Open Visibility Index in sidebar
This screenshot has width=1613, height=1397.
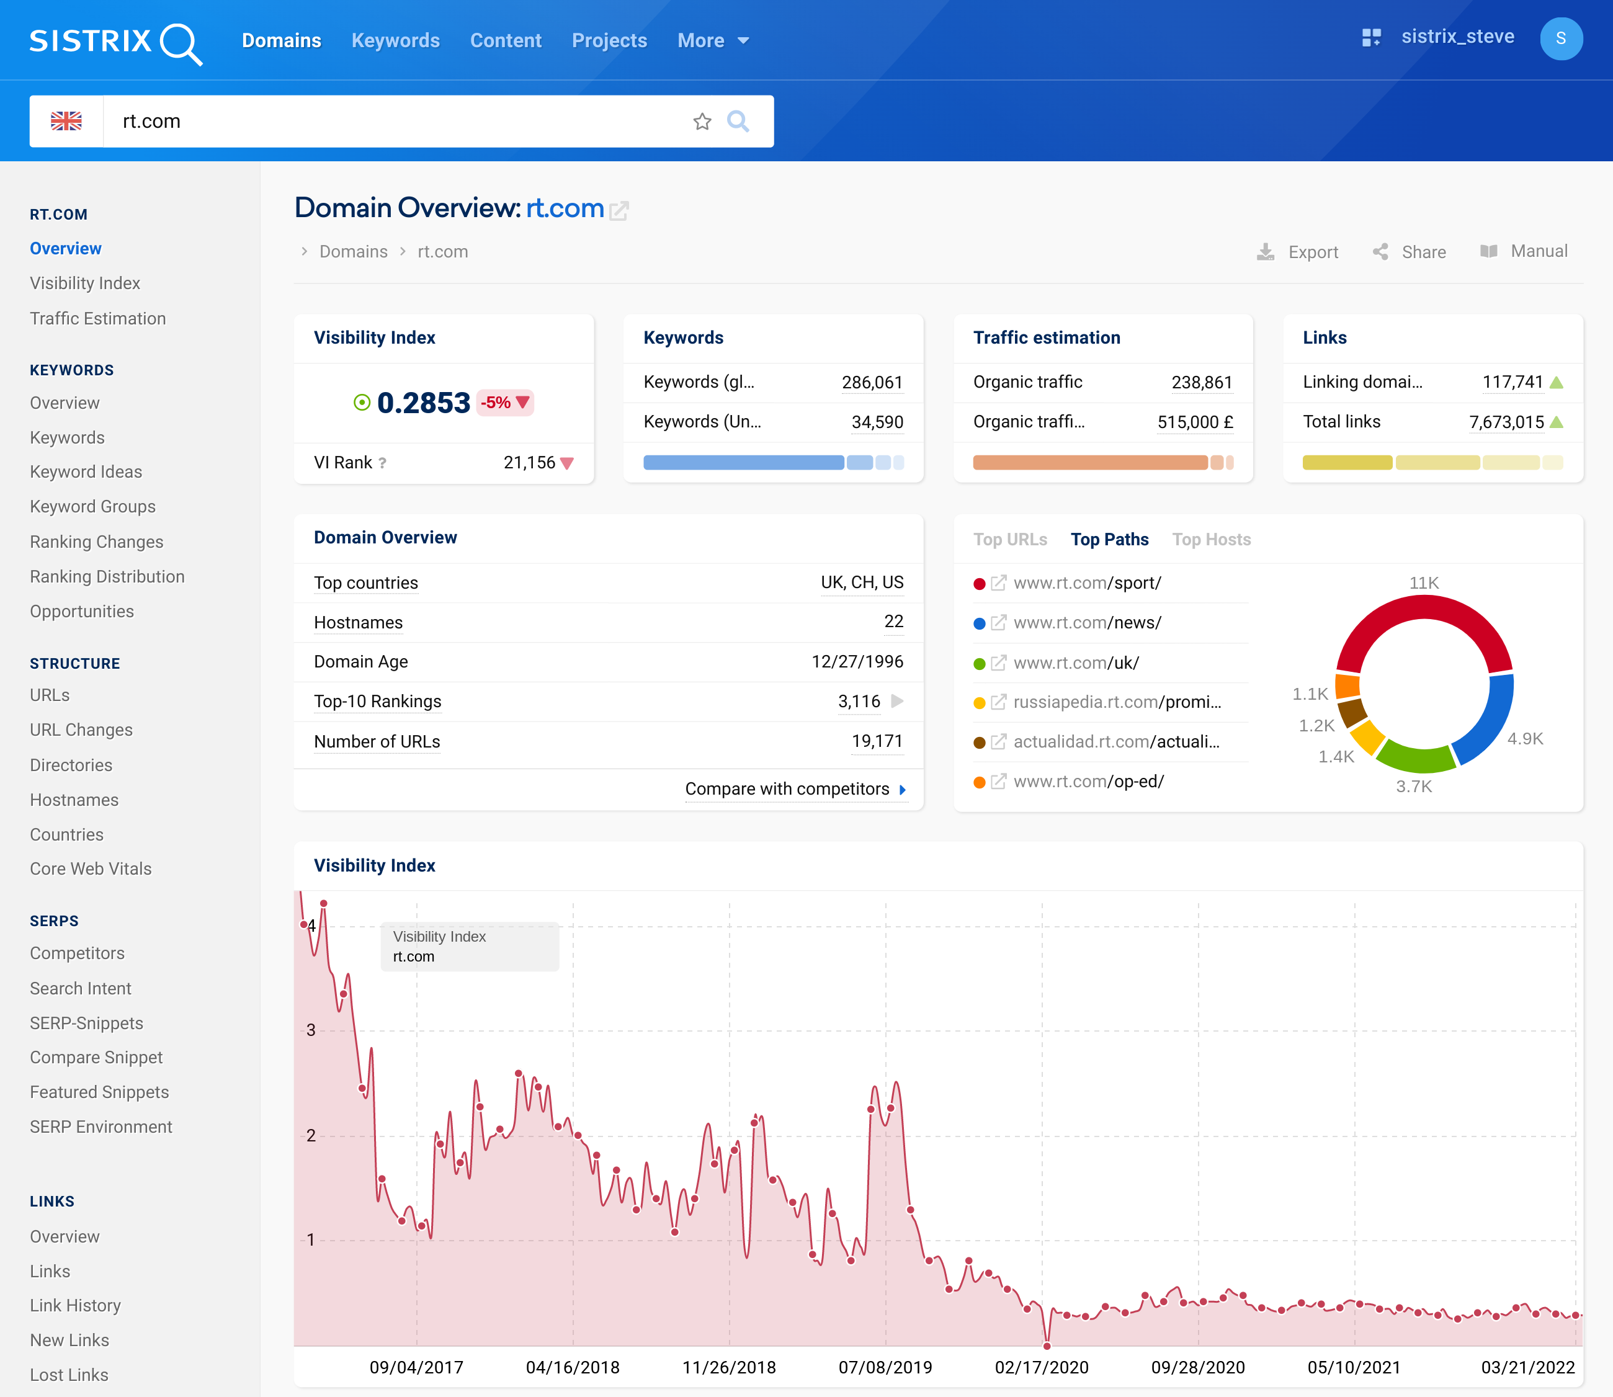85,283
